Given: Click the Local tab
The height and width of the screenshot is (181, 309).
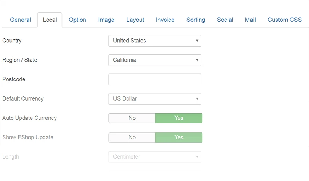Looking at the screenshot, I should click(x=50, y=20).
